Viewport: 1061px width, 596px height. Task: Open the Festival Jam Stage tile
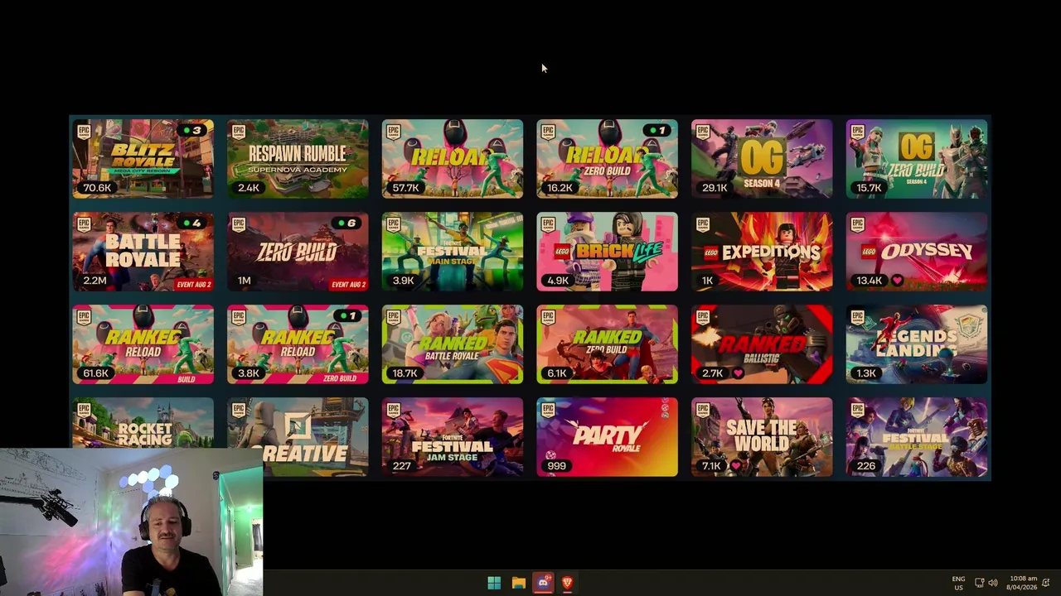453,437
